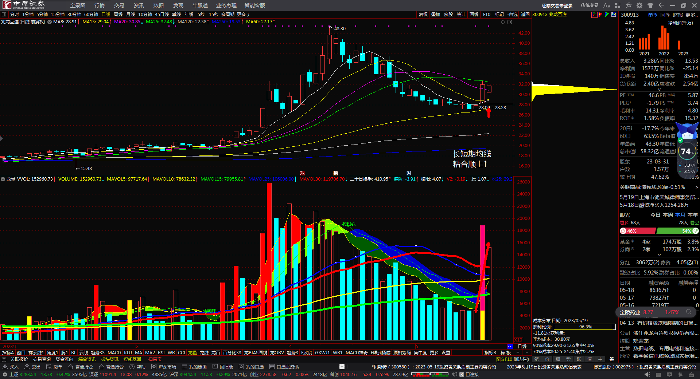Open 帮助 help in bottom toolbar
The width and height of the screenshot is (700, 379).
137,367
